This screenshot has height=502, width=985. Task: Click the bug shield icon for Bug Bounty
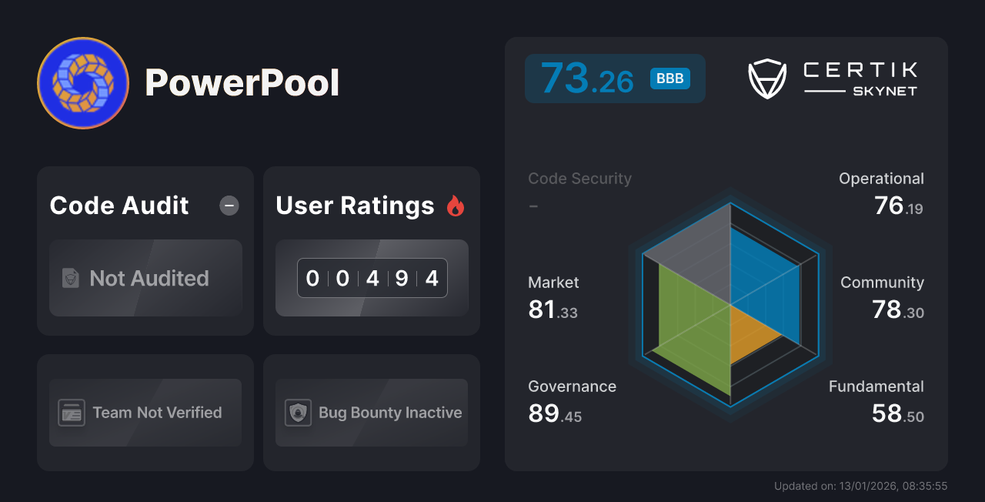(299, 413)
